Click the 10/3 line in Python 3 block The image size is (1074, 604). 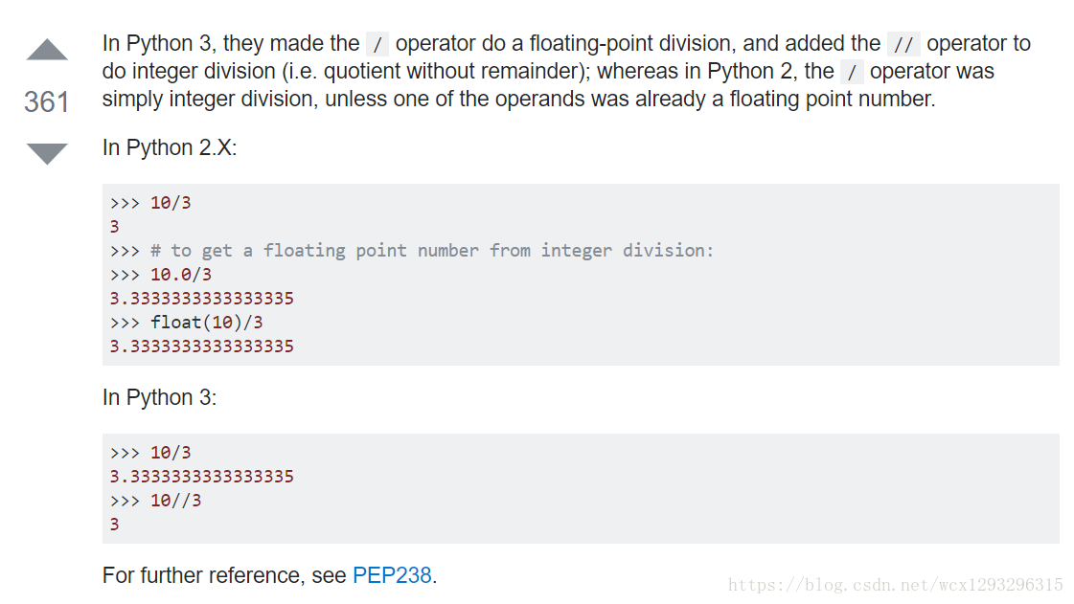point(150,452)
